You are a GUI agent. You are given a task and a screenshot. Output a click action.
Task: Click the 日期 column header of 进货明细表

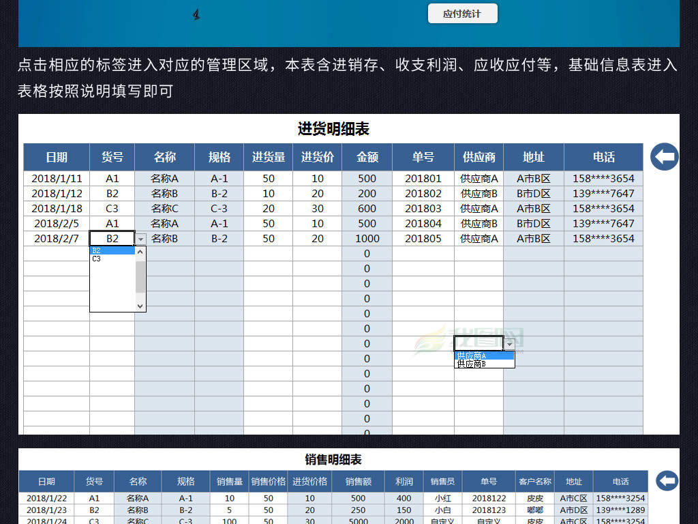pyautogui.click(x=55, y=157)
